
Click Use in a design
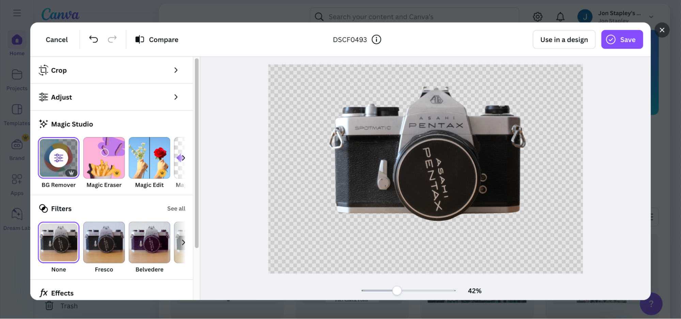coord(564,39)
